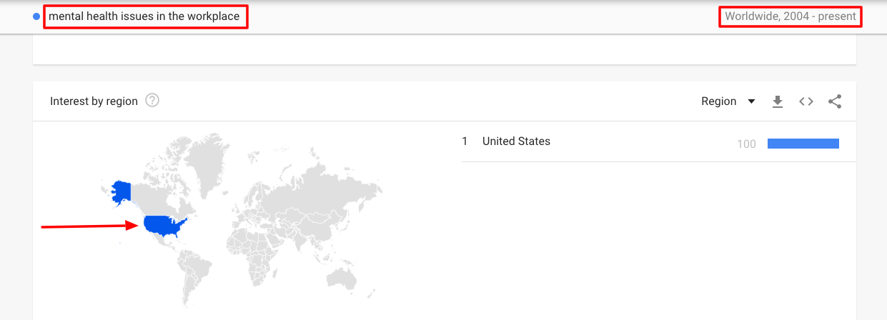Share the Interest by region card

point(835,101)
